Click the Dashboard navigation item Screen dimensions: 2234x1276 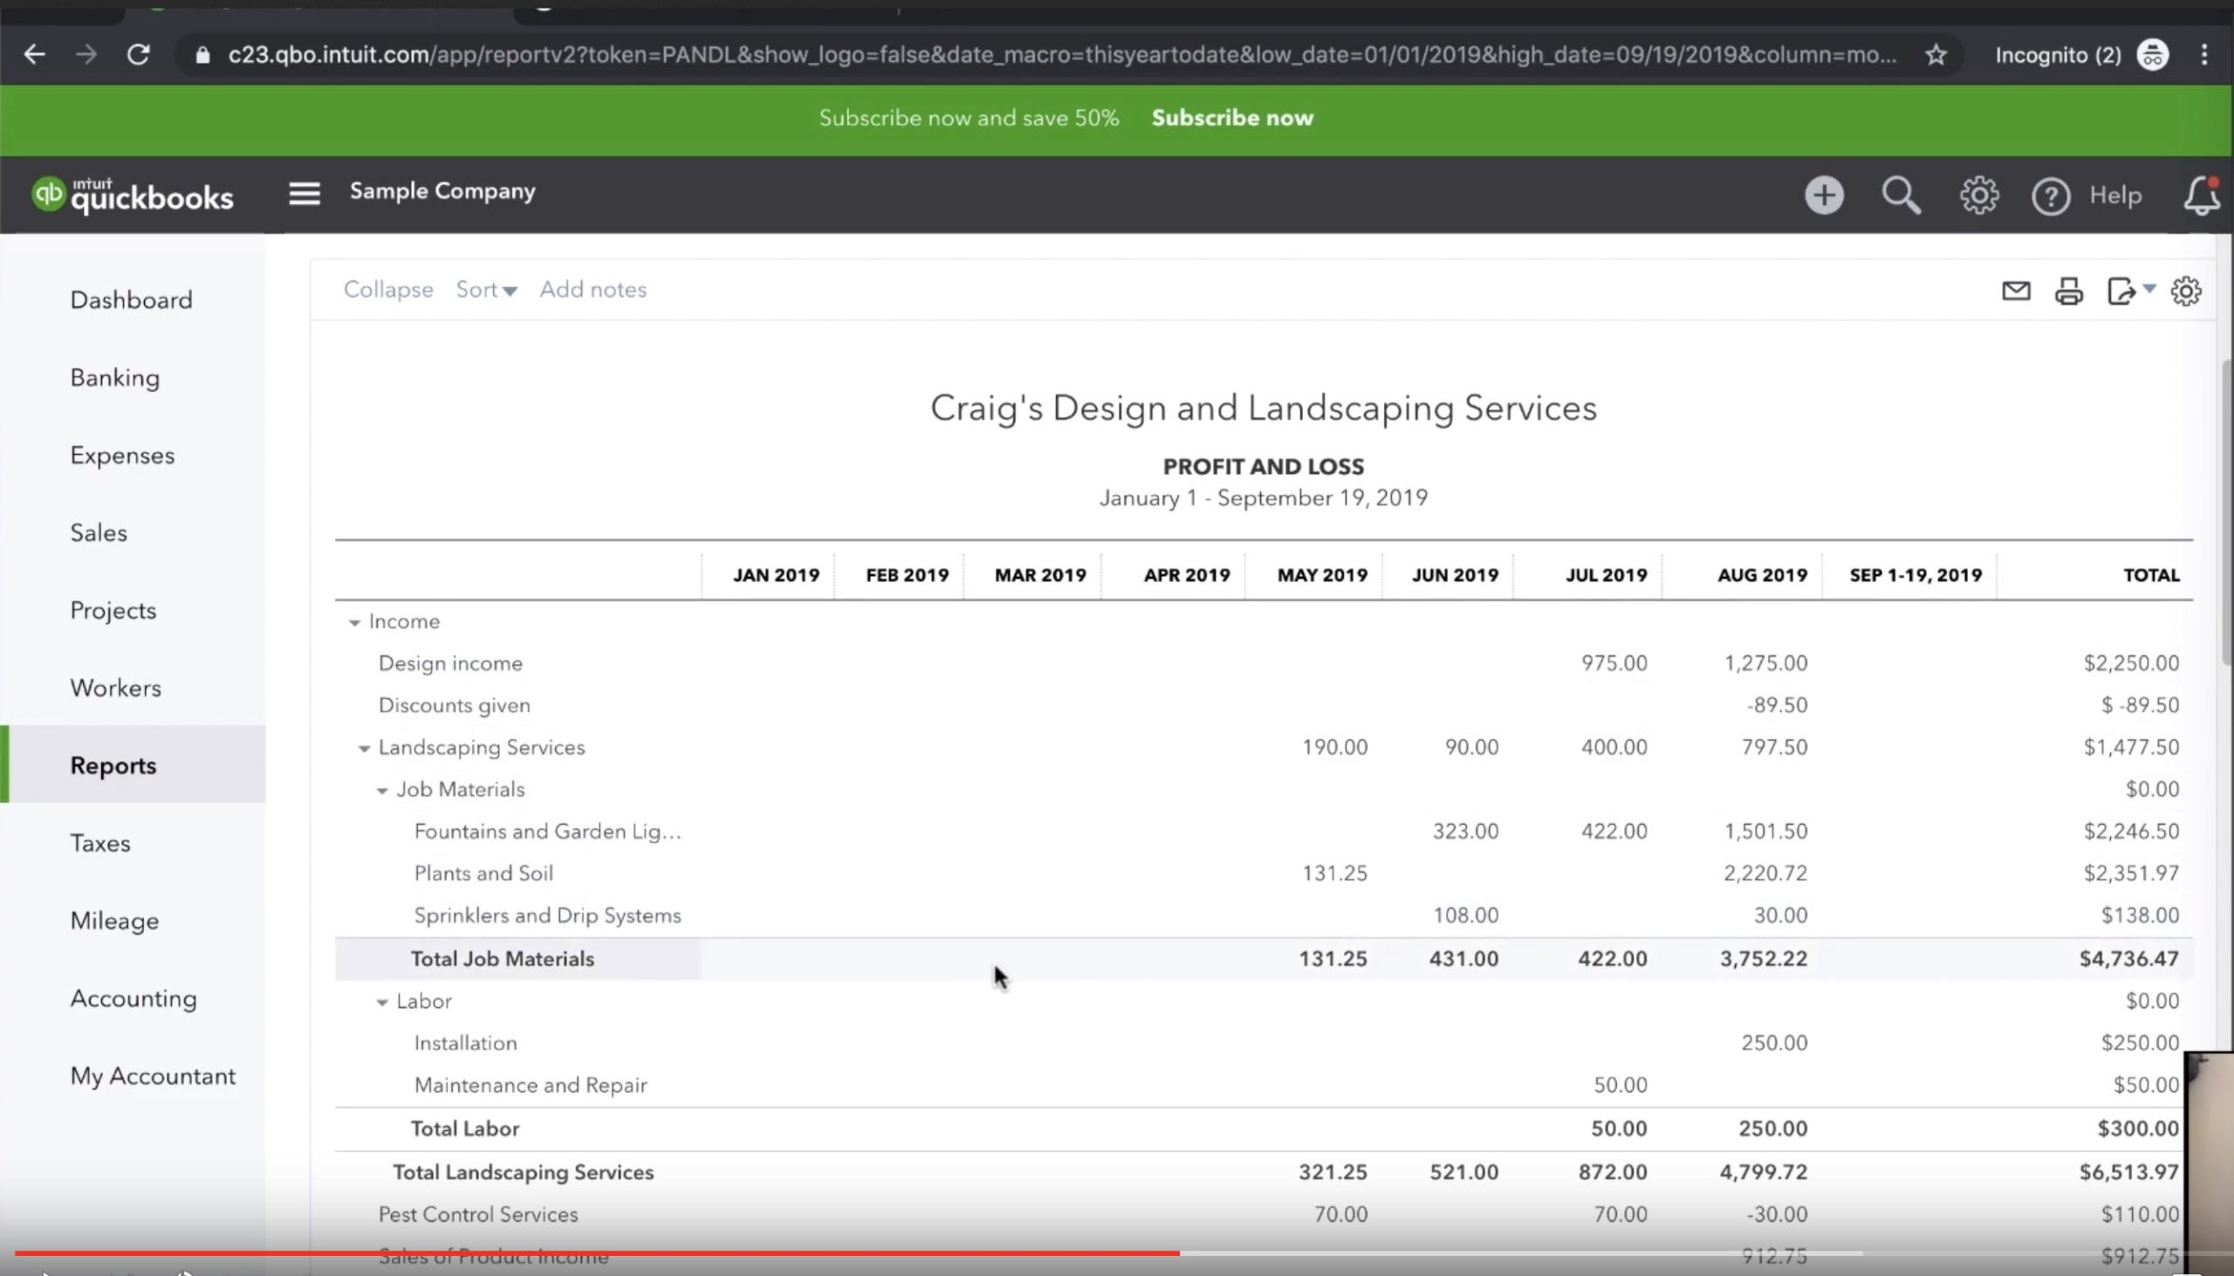click(x=130, y=299)
